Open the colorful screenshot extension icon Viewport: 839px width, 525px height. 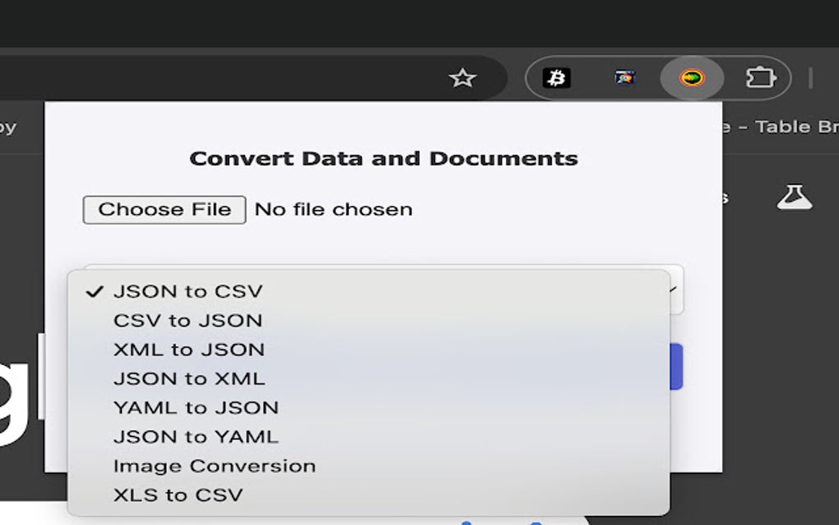[x=624, y=77]
